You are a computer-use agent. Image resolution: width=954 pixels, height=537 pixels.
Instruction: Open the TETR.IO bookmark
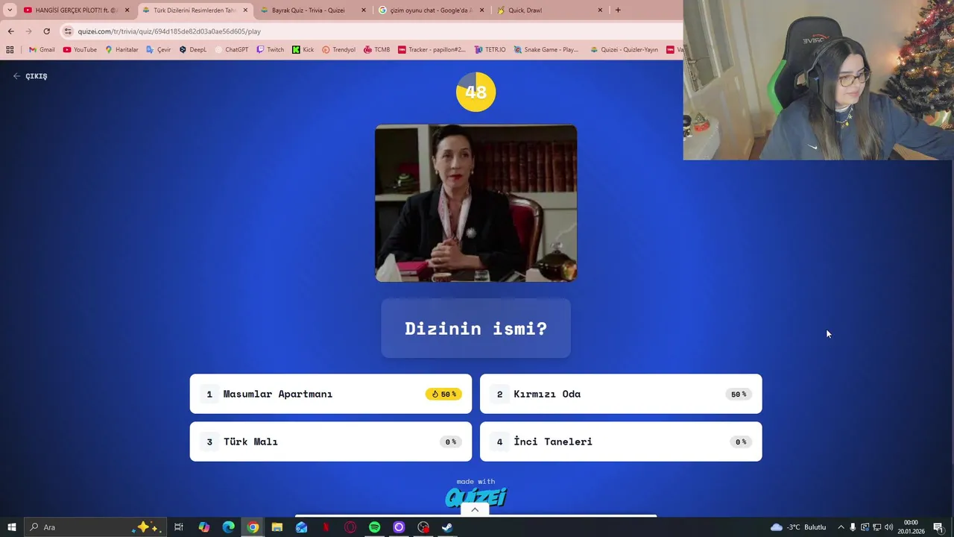tap(490, 50)
